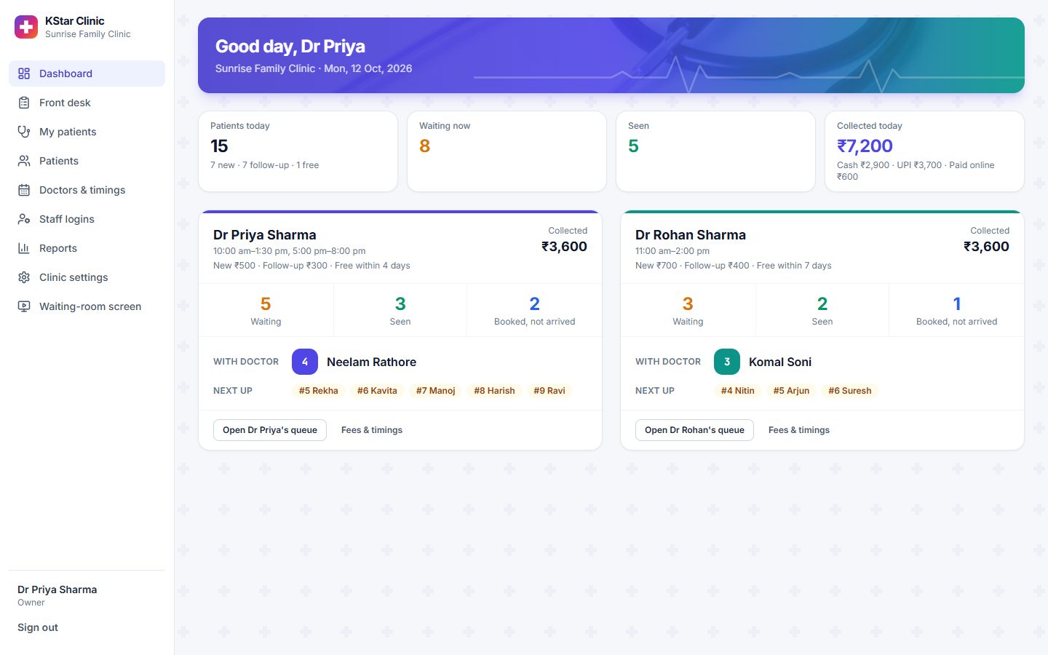
Task: Open Dr Priya's queue
Action: (x=270, y=430)
